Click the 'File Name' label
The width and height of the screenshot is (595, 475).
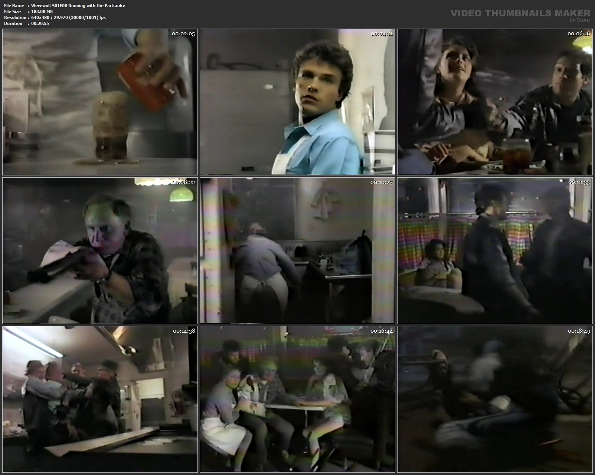[14, 6]
